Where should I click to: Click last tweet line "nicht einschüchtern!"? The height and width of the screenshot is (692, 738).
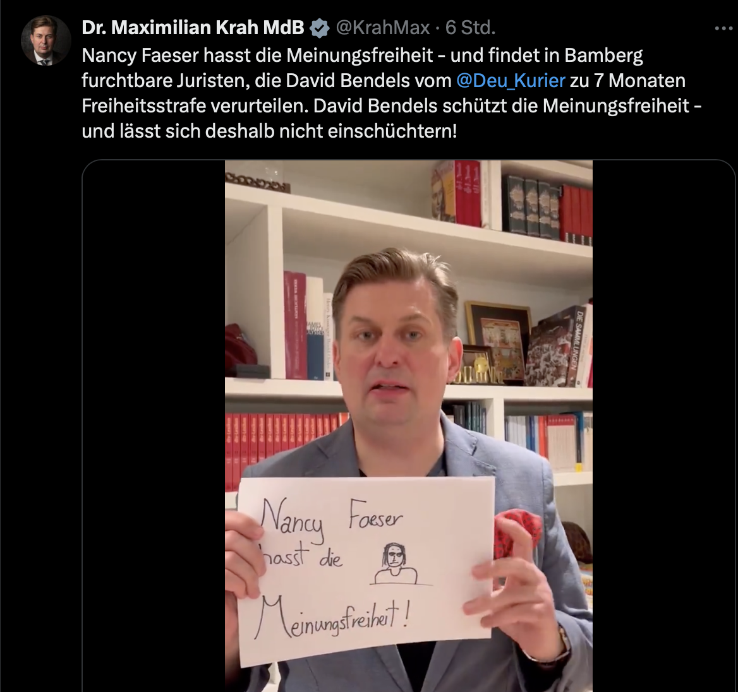[368, 131]
